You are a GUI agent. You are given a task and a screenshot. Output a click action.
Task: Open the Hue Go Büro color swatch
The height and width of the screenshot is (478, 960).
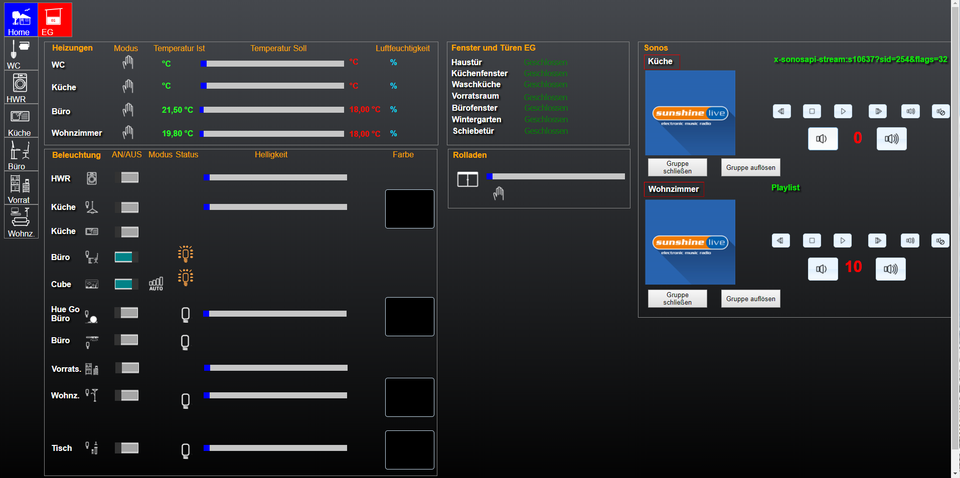click(x=410, y=317)
